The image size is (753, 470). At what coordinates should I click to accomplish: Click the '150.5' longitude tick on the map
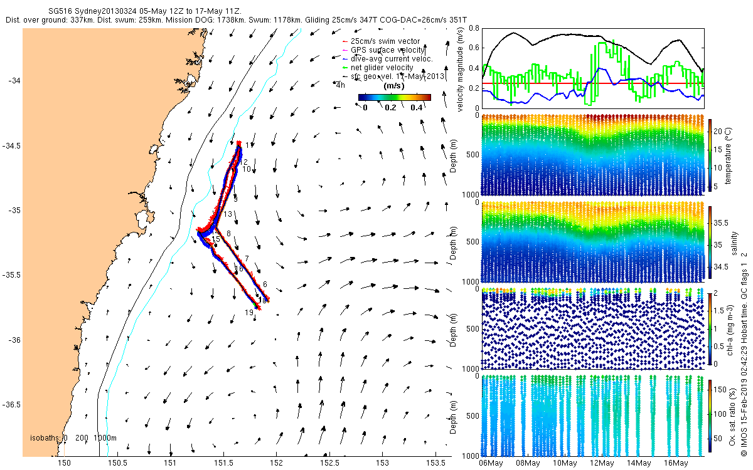117,463
